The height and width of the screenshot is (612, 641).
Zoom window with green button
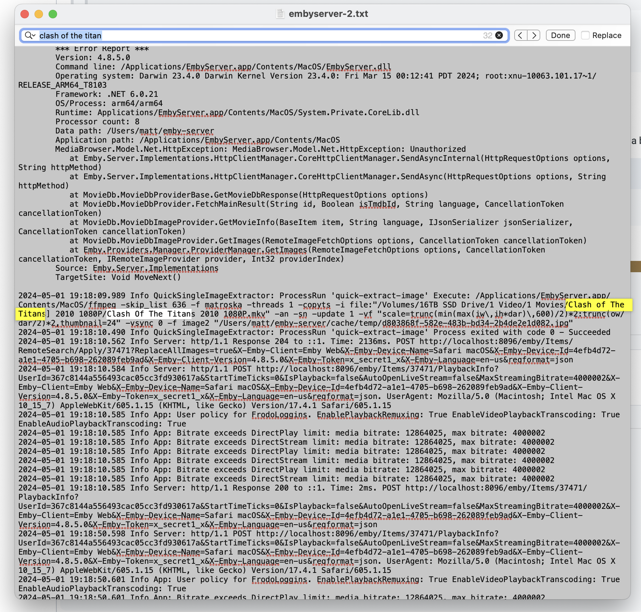53,14
